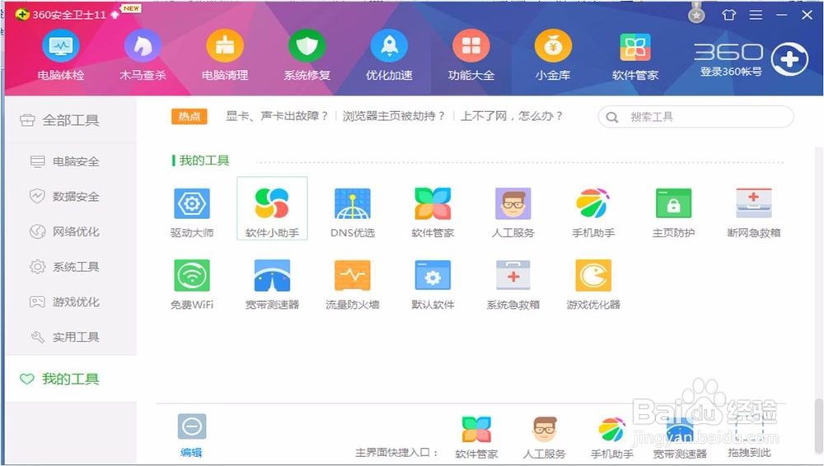Launch 默认软件 settings tool

pos(433,284)
